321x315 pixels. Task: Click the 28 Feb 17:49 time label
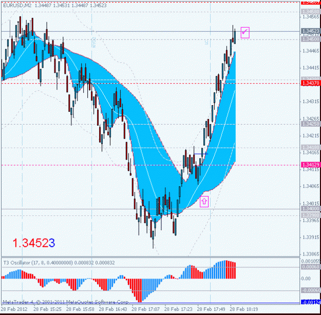(x=211, y=309)
